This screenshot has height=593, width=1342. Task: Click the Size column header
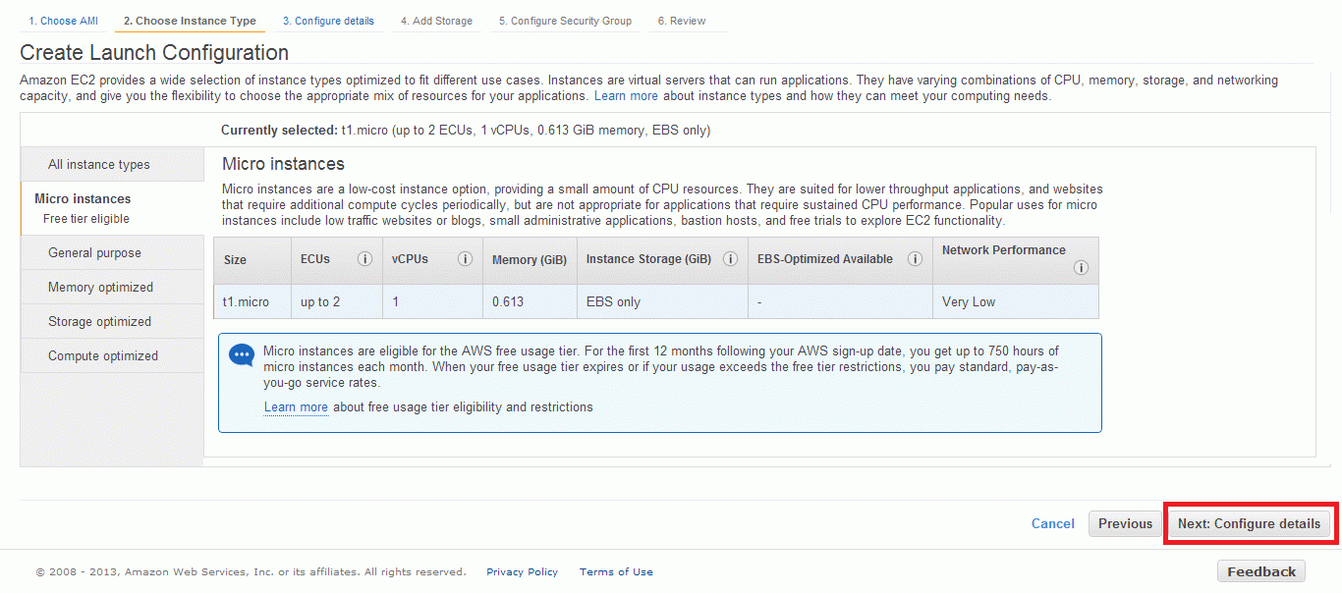(x=252, y=260)
